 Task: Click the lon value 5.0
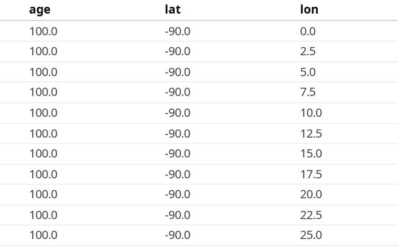(308, 72)
